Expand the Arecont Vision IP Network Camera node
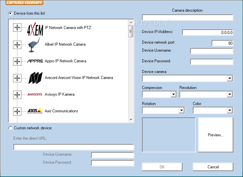This screenshot has width=243, height=177. (x=17, y=78)
